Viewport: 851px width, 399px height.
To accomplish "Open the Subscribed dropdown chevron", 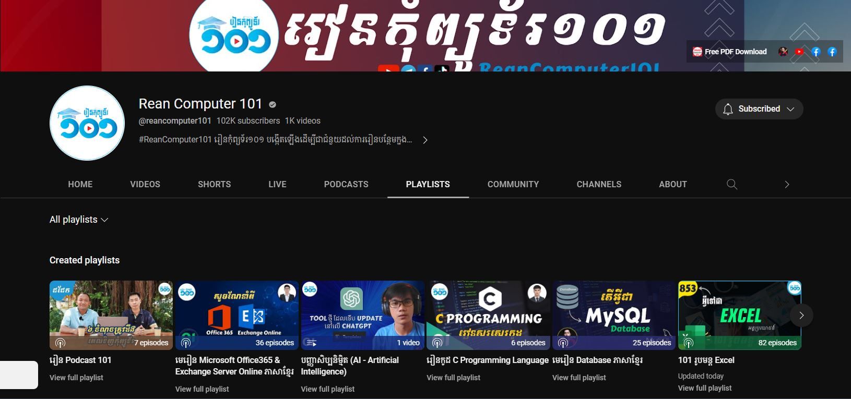I will pyautogui.click(x=790, y=109).
